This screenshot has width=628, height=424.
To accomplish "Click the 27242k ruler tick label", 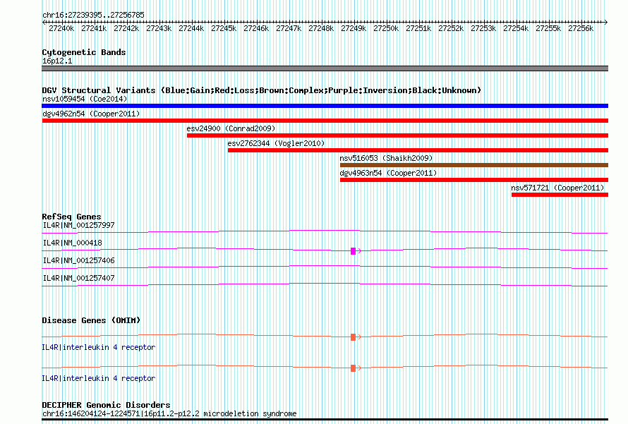I will (126, 28).
